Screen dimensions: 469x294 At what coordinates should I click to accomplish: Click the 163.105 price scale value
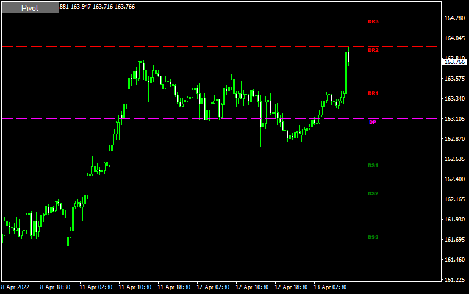[x=454, y=119]
